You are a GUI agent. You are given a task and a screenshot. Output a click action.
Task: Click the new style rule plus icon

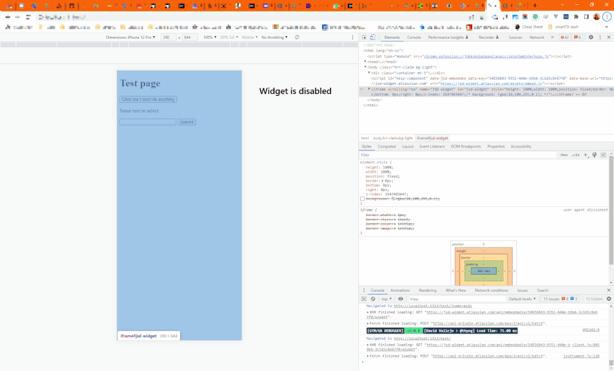click(586, 155)
